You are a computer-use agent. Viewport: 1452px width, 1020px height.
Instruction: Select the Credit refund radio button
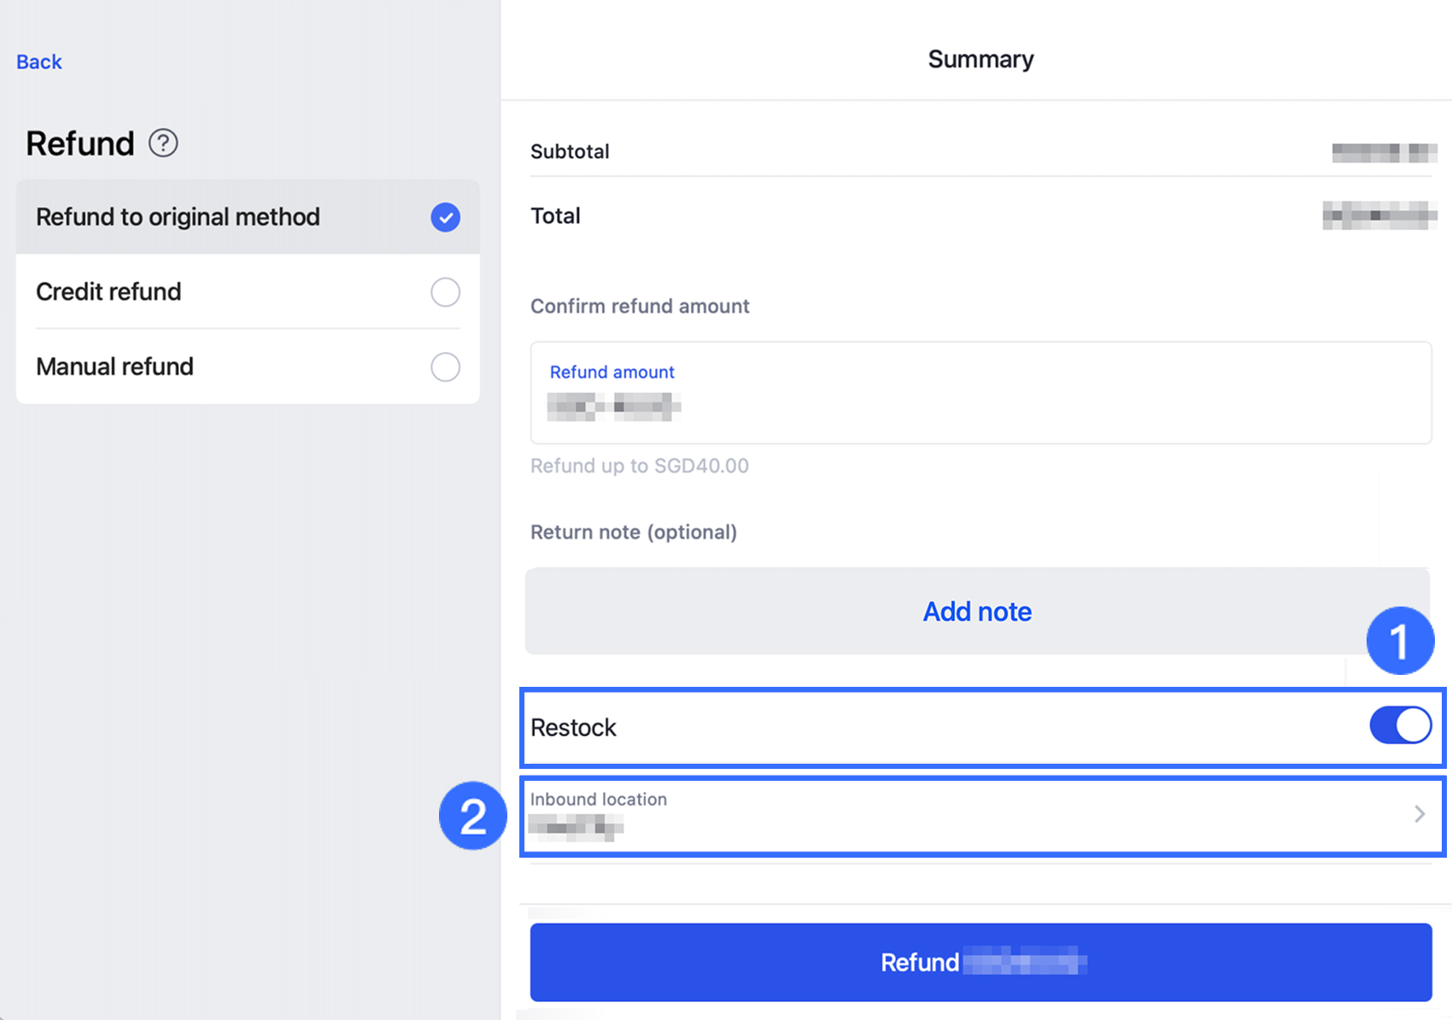[x=445, y=292]
